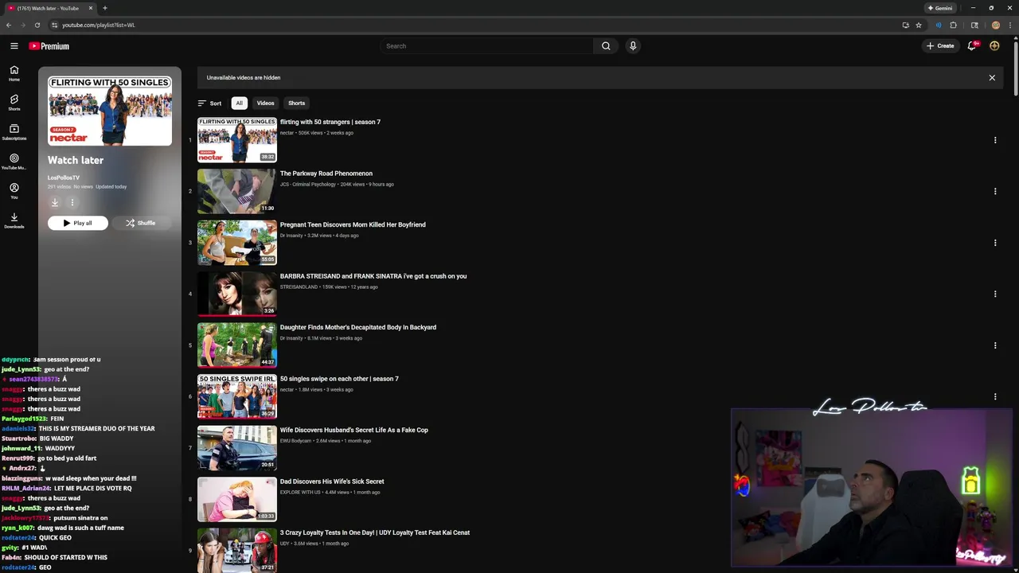Select the Shorts filter chip

pos(296,103)
